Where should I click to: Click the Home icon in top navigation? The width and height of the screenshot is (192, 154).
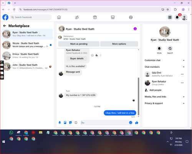(59, 17)
